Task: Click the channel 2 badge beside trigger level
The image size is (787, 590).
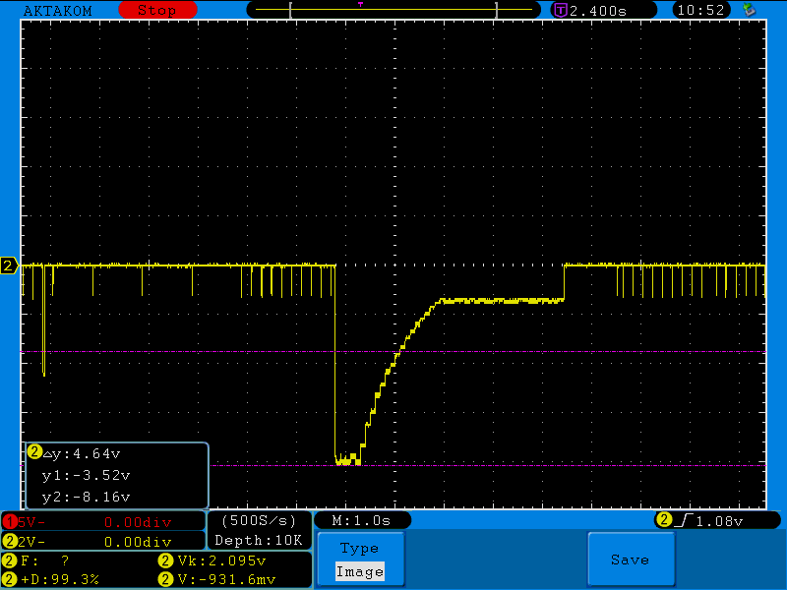Action: [x=663, y=520]
